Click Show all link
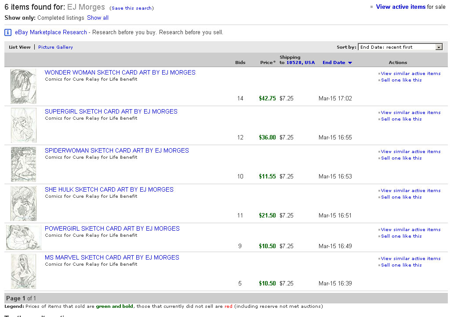This screenshot has width=454, height=317. 98,18
